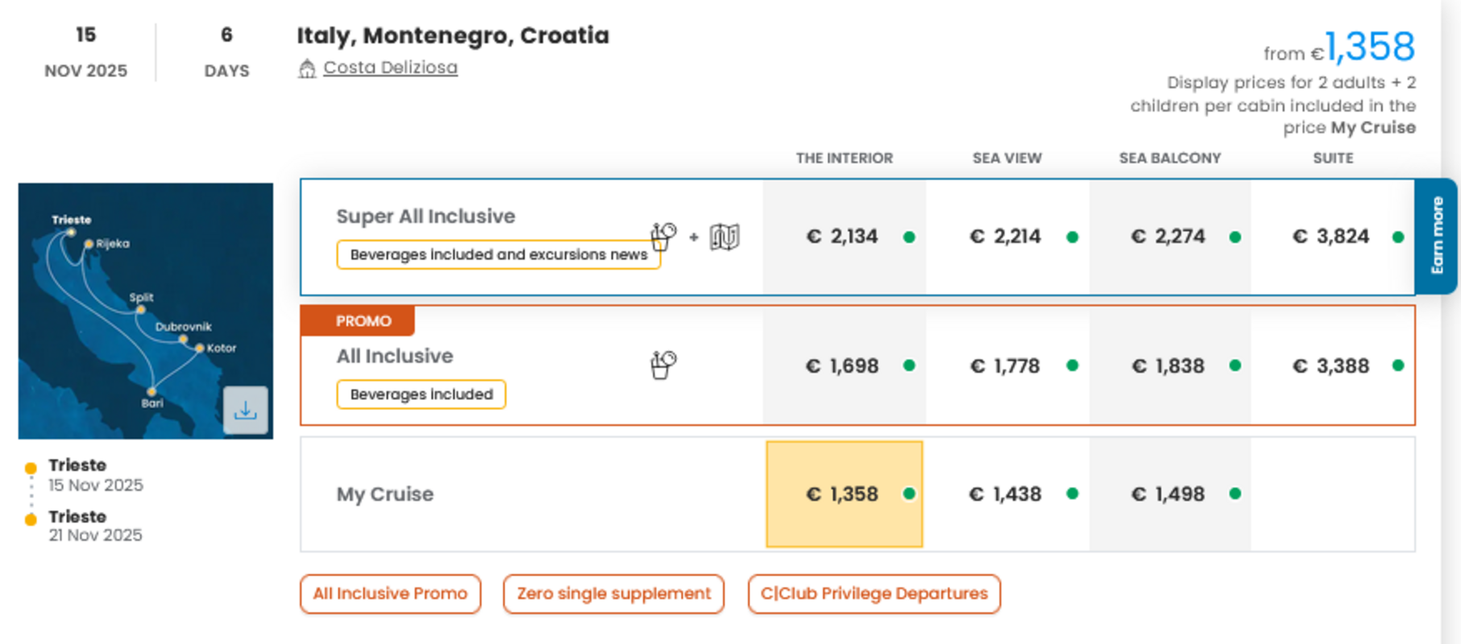Click green availability dot for €2,134 interior

coord(909,237)
